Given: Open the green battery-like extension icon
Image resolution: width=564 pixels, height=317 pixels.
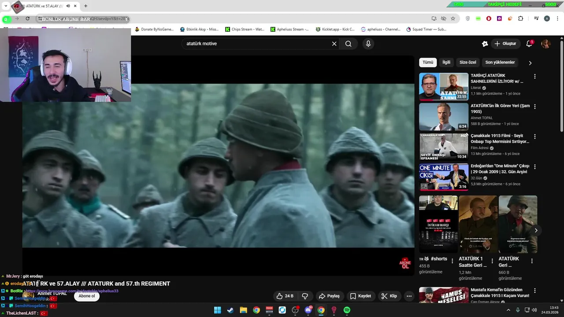Looking at the screenshot, I should [x=478, y=18].
